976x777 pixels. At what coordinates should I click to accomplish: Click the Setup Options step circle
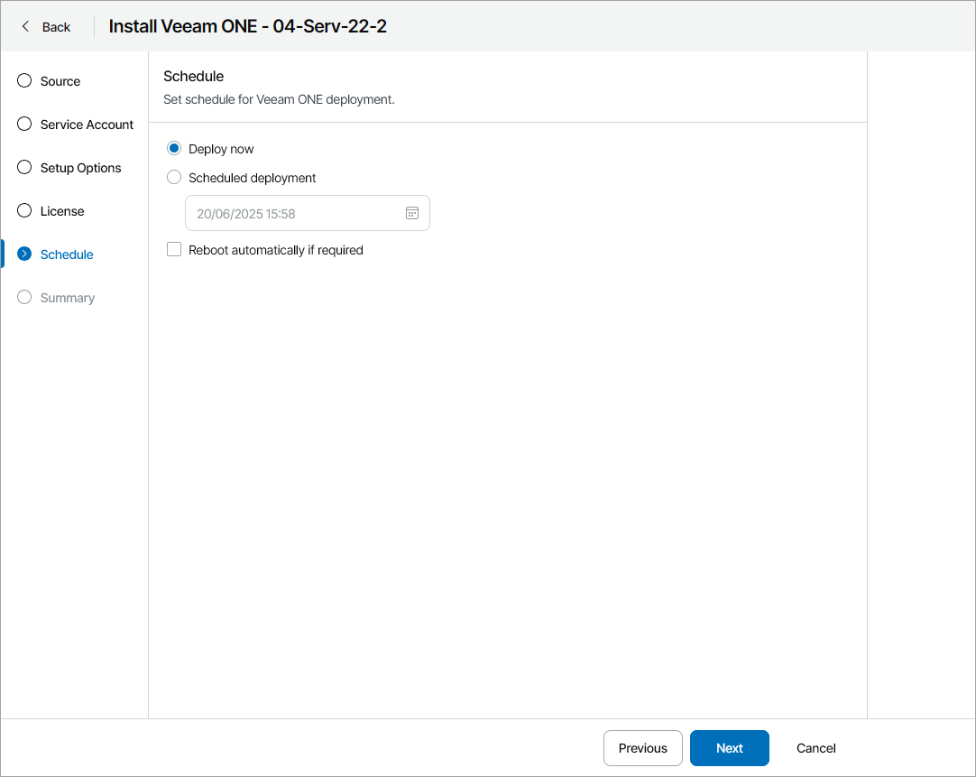(x=24, y=168)
